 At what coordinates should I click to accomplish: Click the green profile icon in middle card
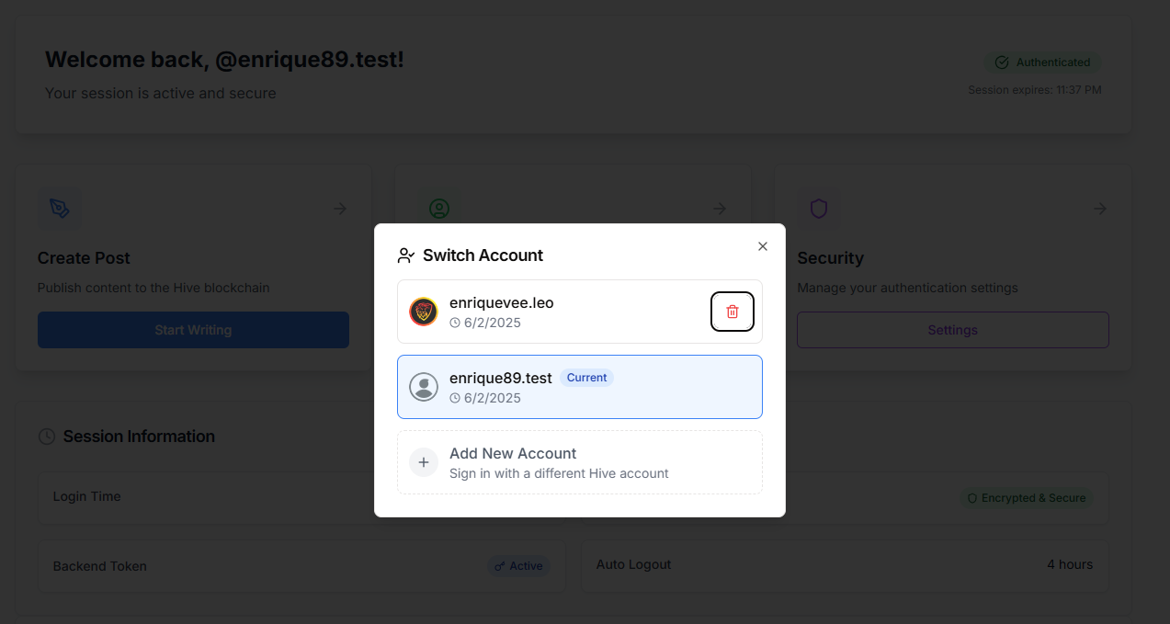(439, 209)
